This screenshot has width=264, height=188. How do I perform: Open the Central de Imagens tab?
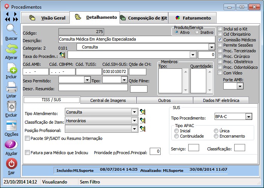click(x=108, y=100)
